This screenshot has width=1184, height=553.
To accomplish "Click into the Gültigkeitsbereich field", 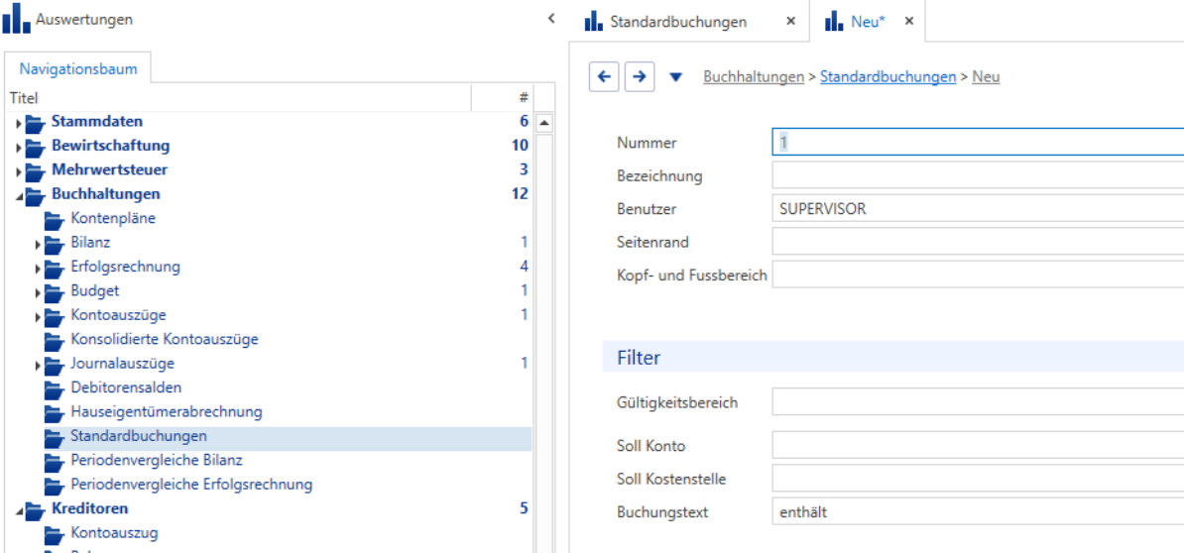I will click(978, 402).
